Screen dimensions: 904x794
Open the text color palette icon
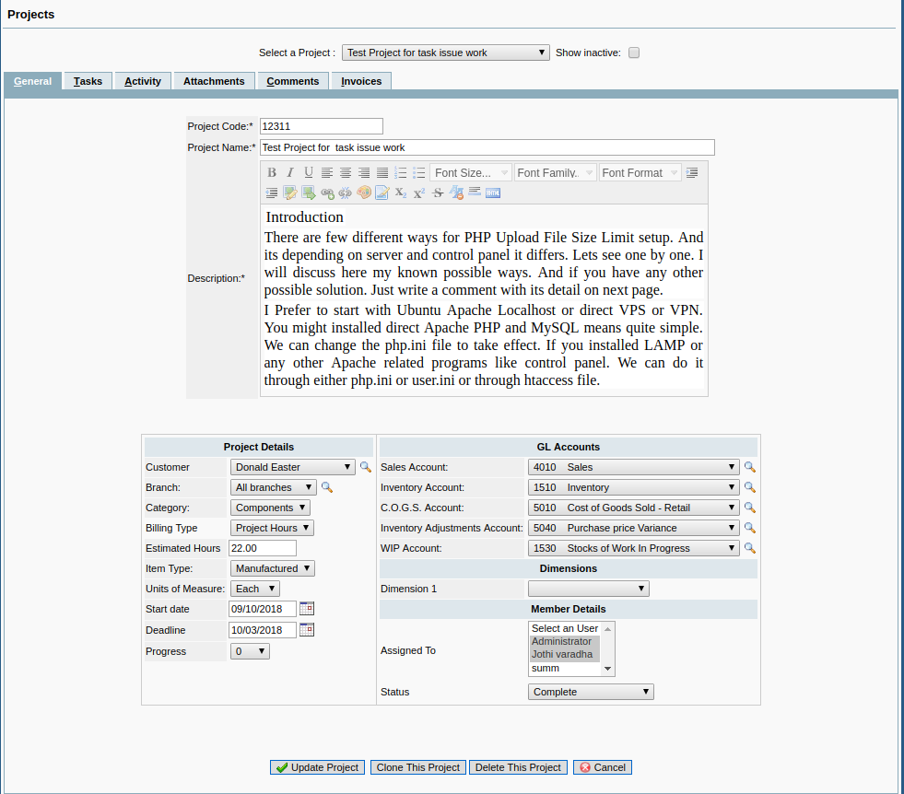[x=364, y=193]
